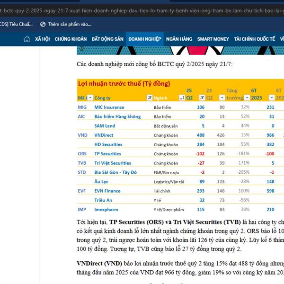Open the NGÂN HÀNG section
The width and height of the screenshot is (284, 284).
click(179, 39)
